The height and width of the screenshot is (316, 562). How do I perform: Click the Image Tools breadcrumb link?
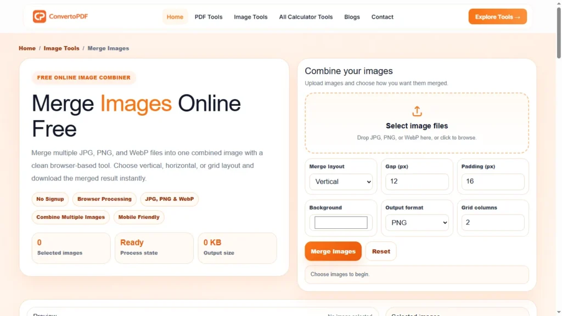[x=61, y=48]
